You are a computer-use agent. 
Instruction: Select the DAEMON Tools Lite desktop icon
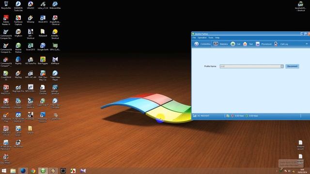click(x=18, y=6)
